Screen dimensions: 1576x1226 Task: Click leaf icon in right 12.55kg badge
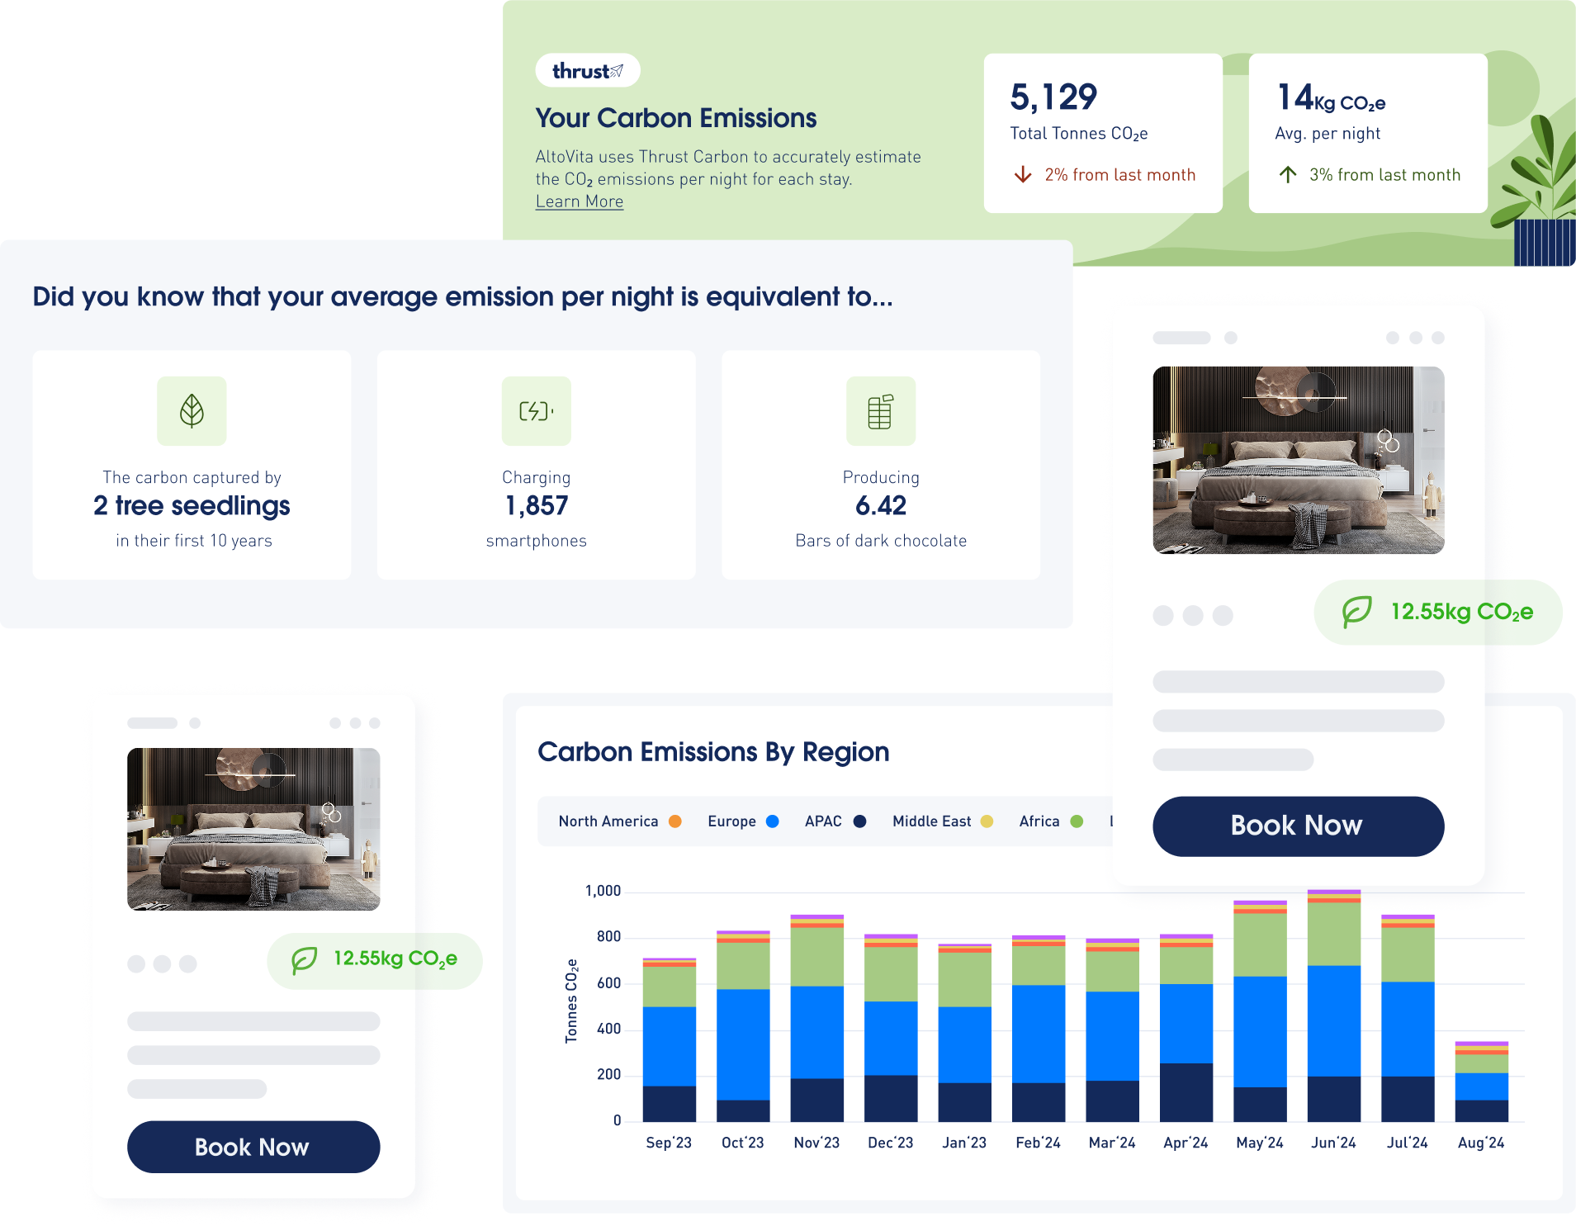[x=1356, y=612]
